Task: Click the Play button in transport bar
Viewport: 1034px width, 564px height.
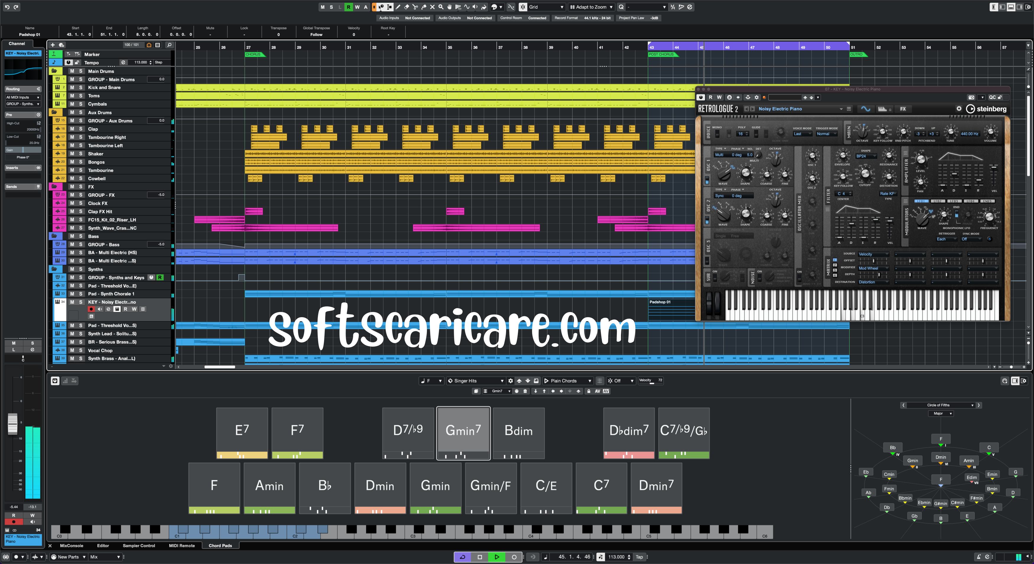Action: point(496,556)
